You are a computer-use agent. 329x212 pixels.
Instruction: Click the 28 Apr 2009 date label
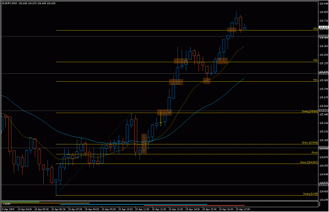[6, 209]
